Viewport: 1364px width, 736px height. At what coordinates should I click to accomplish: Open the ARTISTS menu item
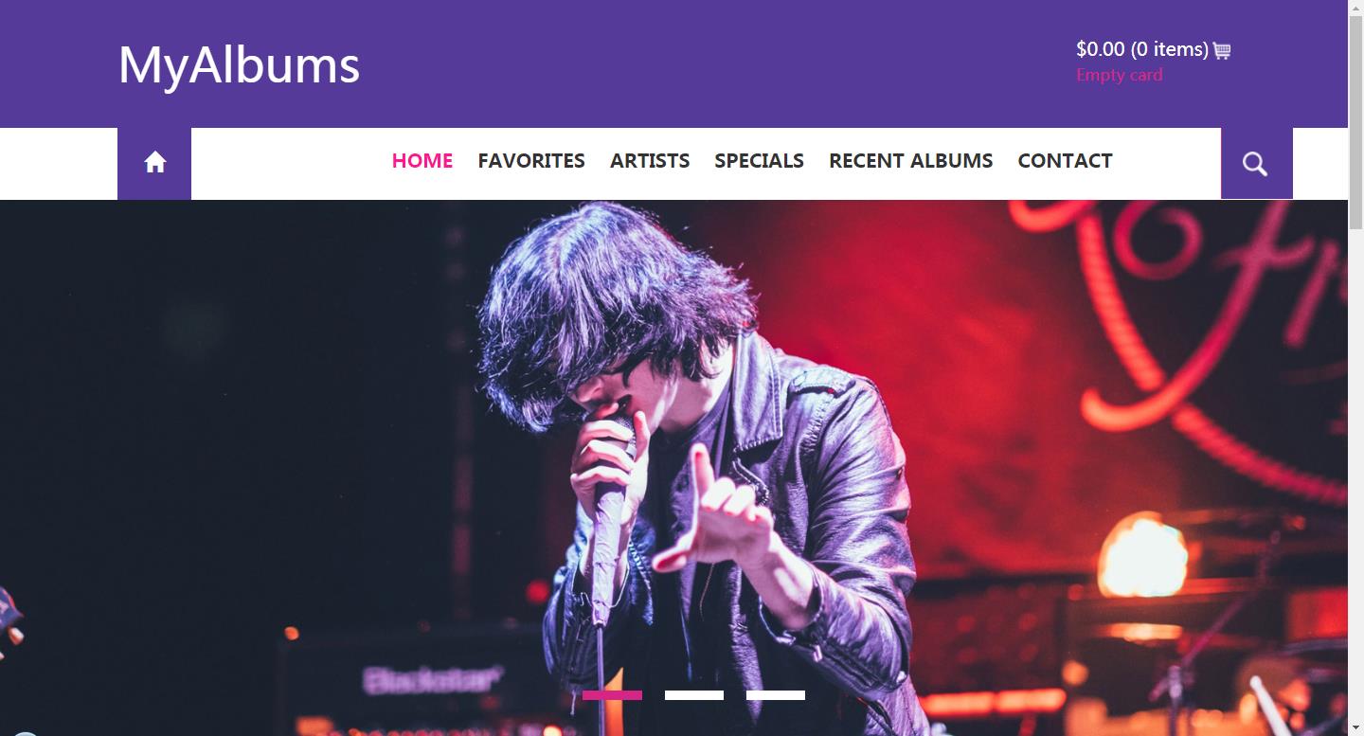[x=650, y=161]
